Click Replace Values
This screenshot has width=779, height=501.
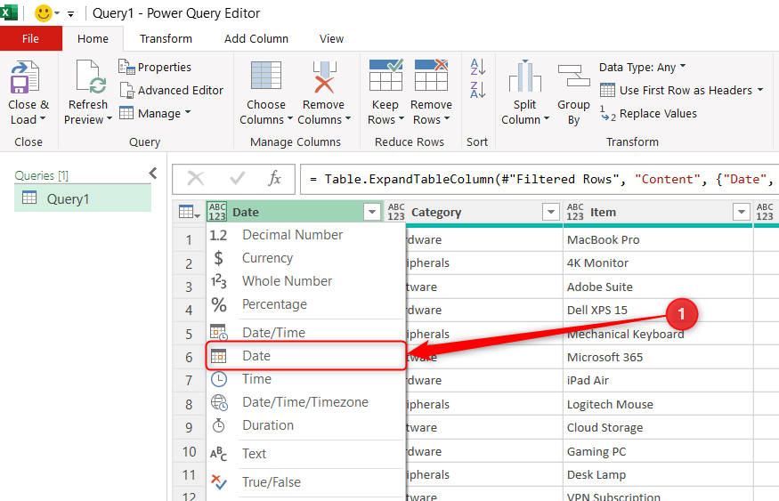click(649, 114)
